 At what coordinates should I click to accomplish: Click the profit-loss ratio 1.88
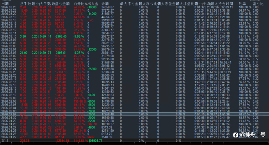[x=255, y=50]
